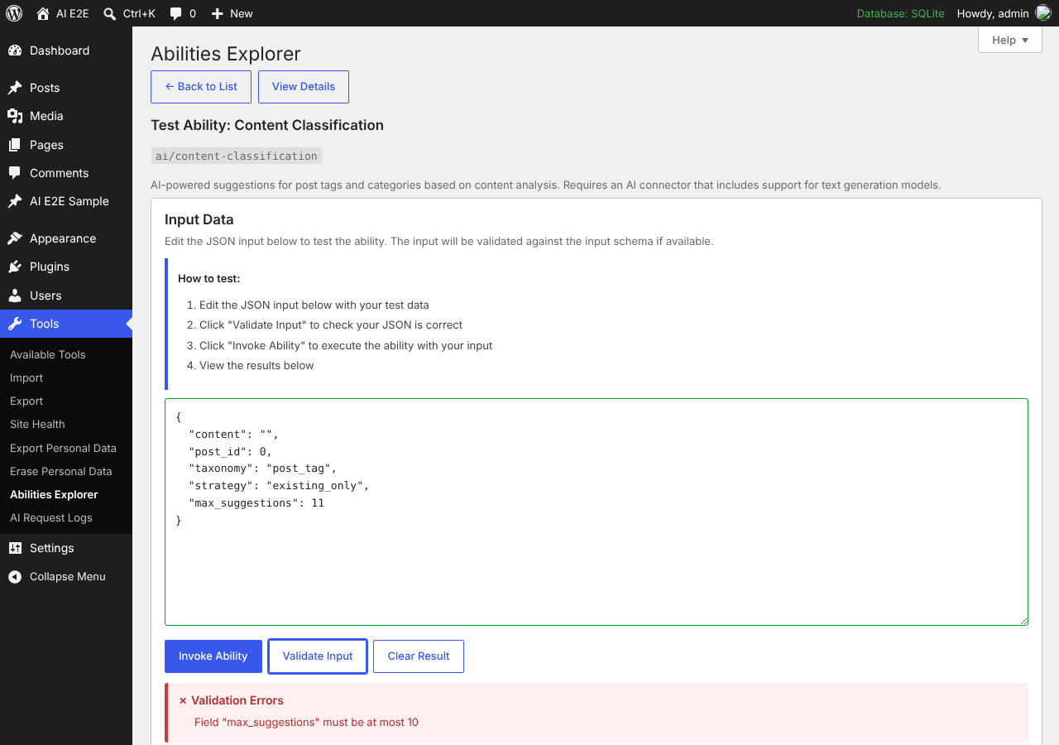Click the plus icon beside New
This screenshot has height=745, width=1059.
[217, 13]
